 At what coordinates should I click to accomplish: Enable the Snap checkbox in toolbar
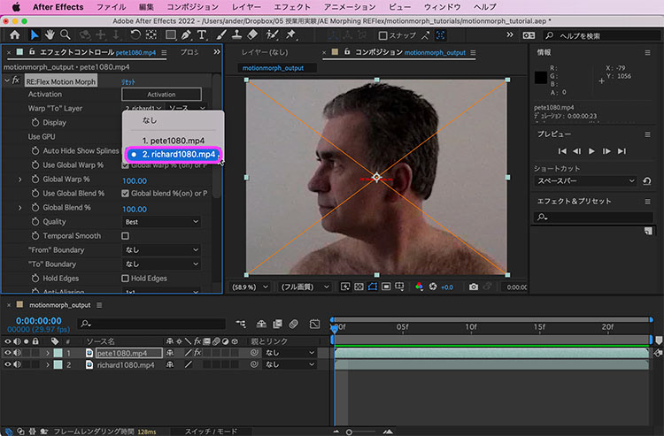[x=382, y=35]
